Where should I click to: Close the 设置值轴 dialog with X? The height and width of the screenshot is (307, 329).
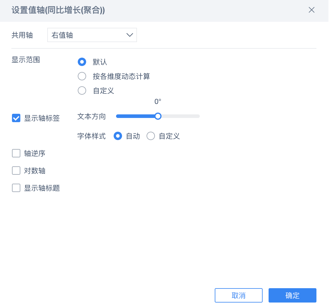[311, 10]
